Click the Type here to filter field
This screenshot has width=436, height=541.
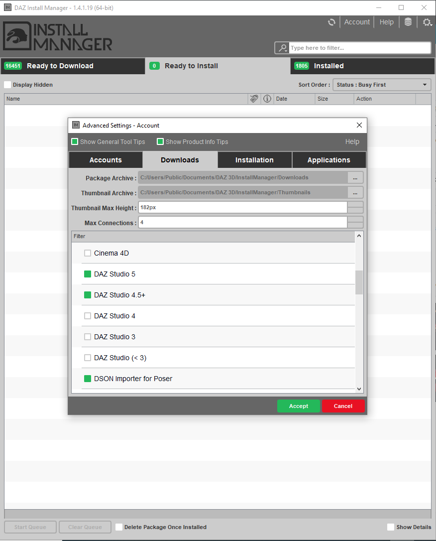(x=360, y=48)
